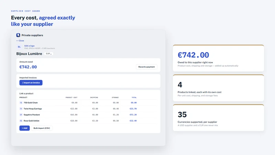Select the 750 Gold Chain product name
Image resolution: width=275 pixels, height=155 pixels.
tap(31, 103)
